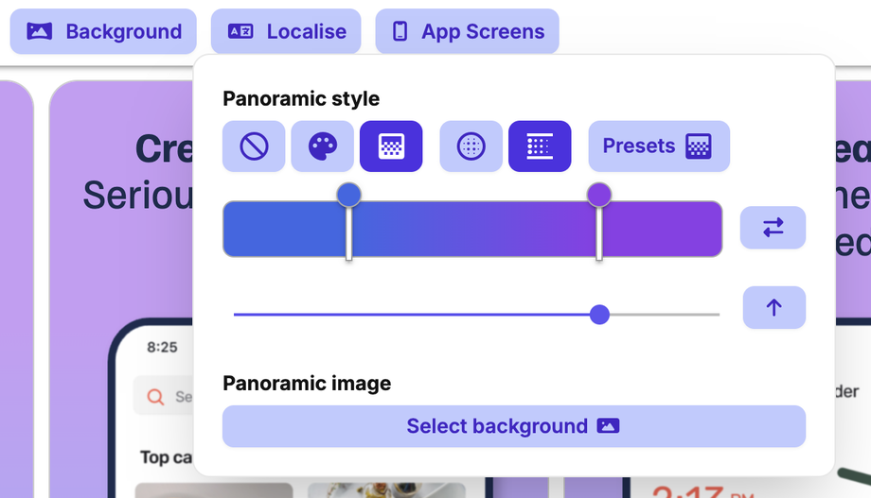Switch to the radial gradient type

click(471, 146)
